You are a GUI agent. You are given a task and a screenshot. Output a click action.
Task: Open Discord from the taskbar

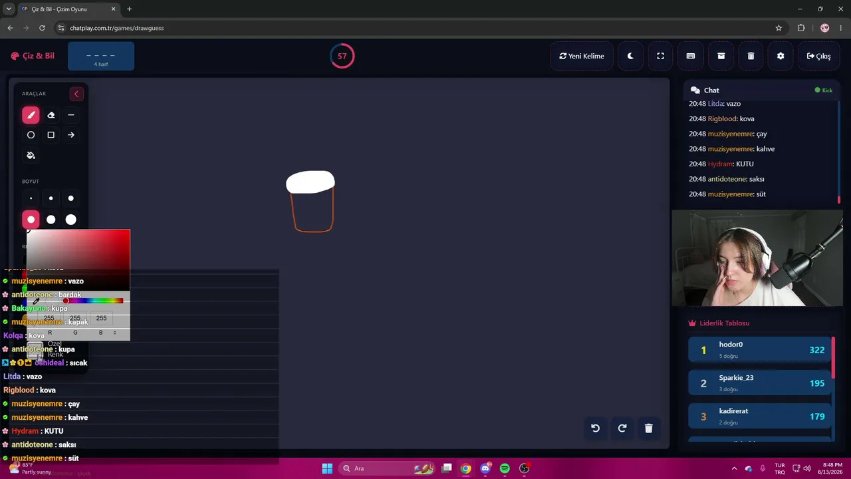pos(485,468)
